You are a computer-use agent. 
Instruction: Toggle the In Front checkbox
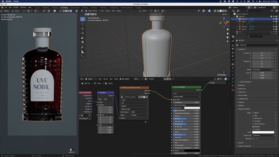(253, 130)
